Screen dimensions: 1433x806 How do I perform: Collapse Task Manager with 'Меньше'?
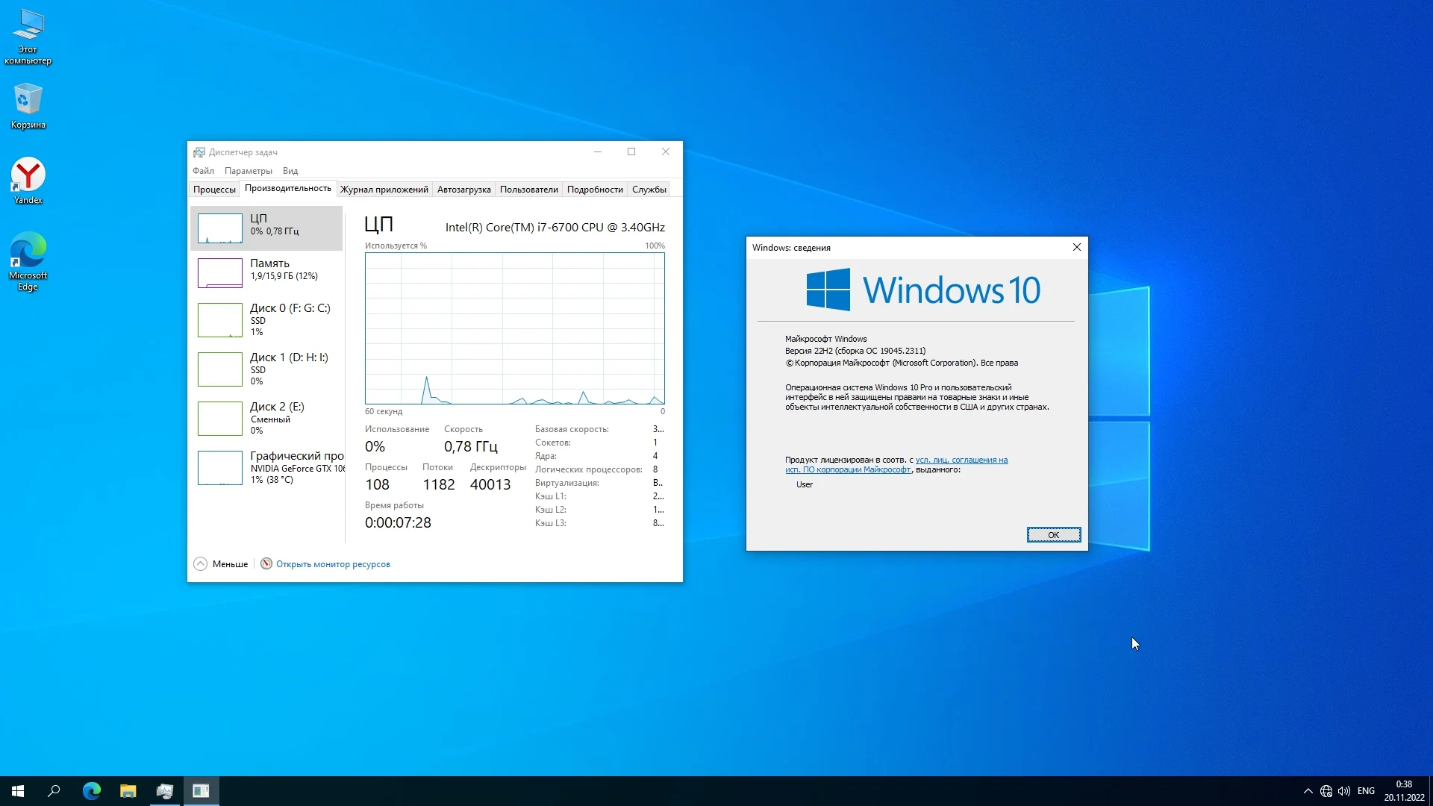pos(221,564)
